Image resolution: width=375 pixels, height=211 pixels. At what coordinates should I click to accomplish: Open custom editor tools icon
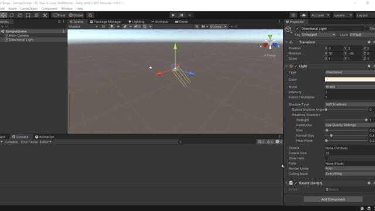click(x=45, y=15)
